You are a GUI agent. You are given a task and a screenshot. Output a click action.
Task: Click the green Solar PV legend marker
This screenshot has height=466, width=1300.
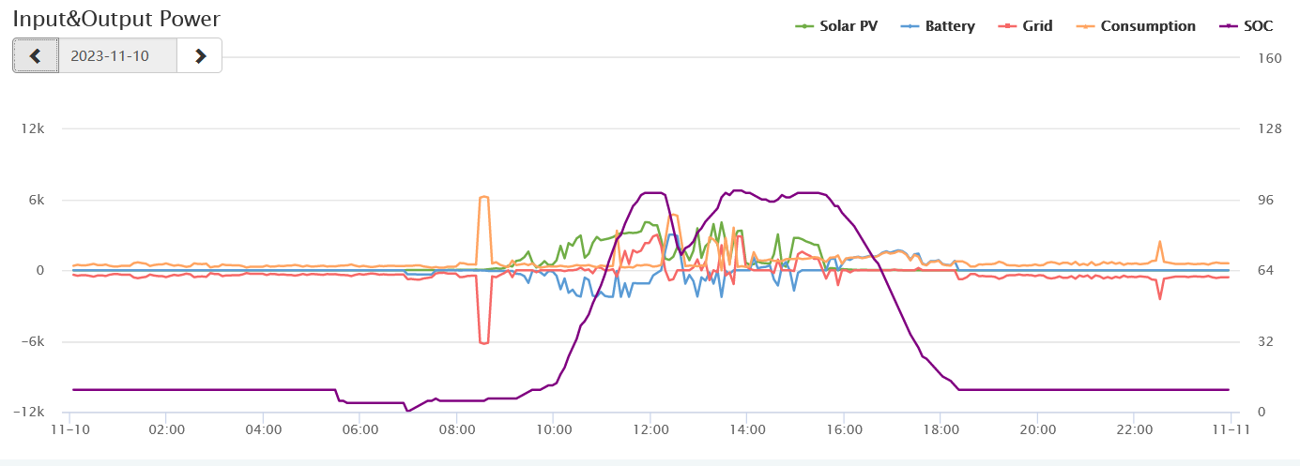pos(804,26)
